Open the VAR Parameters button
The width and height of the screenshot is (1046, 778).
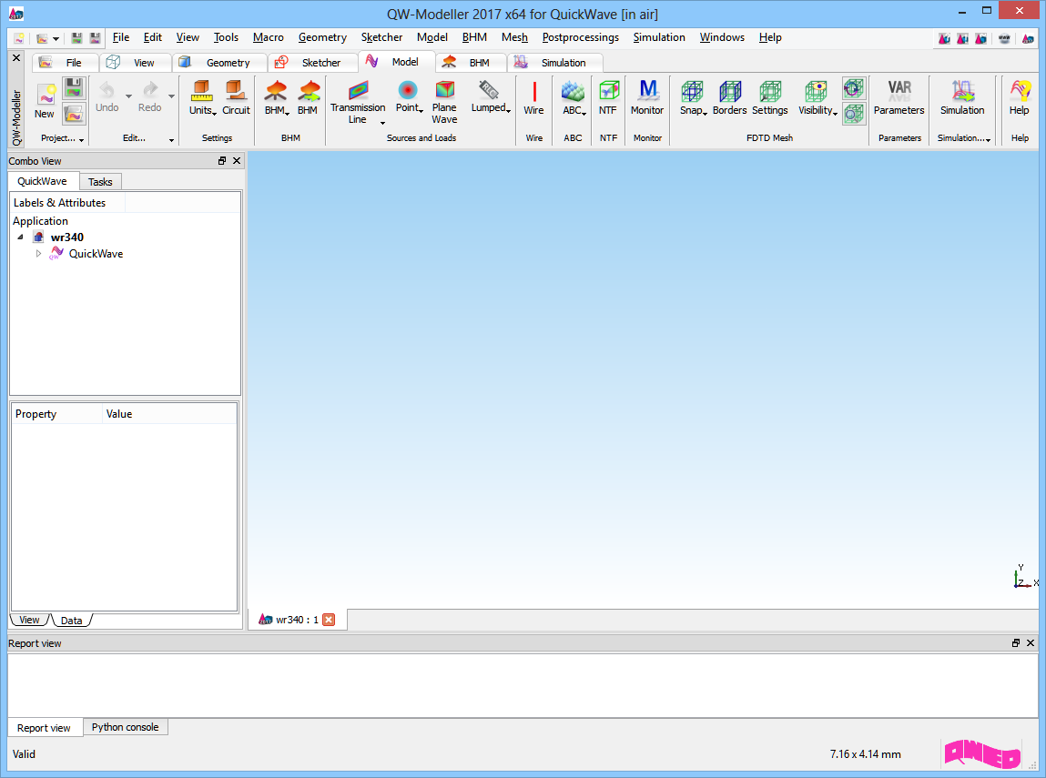tap(899, 97)
